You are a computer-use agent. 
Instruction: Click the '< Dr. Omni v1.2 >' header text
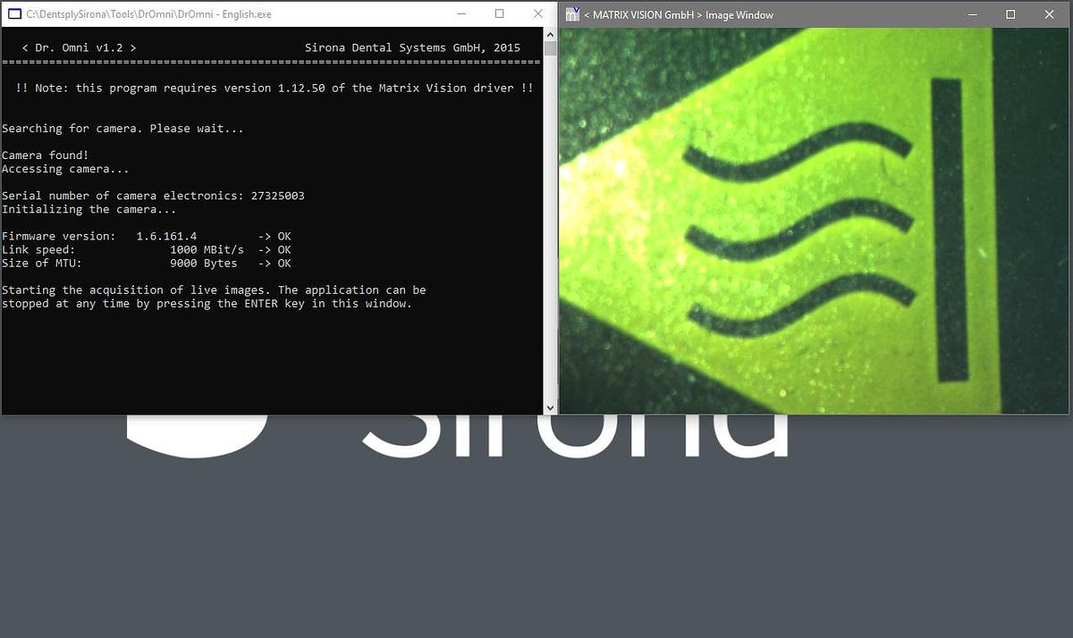79,47
